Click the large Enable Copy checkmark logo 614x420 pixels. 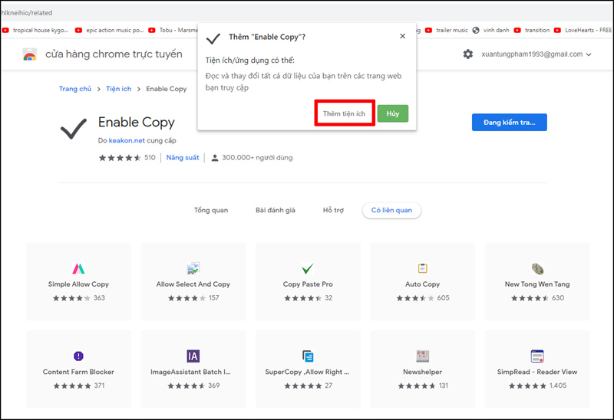73,129
